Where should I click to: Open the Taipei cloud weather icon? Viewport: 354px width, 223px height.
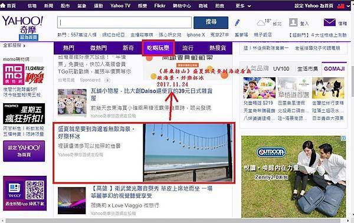point(261,23)
